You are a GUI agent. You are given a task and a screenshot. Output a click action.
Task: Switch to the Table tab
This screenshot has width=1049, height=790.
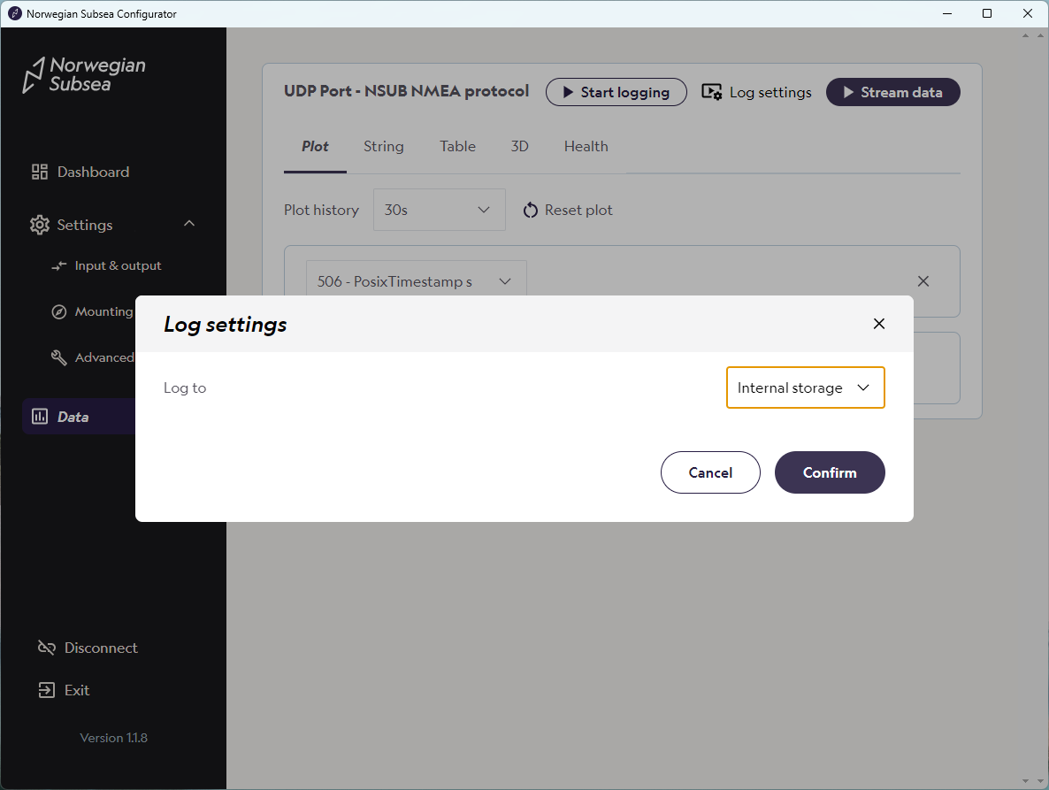(457, 147)
